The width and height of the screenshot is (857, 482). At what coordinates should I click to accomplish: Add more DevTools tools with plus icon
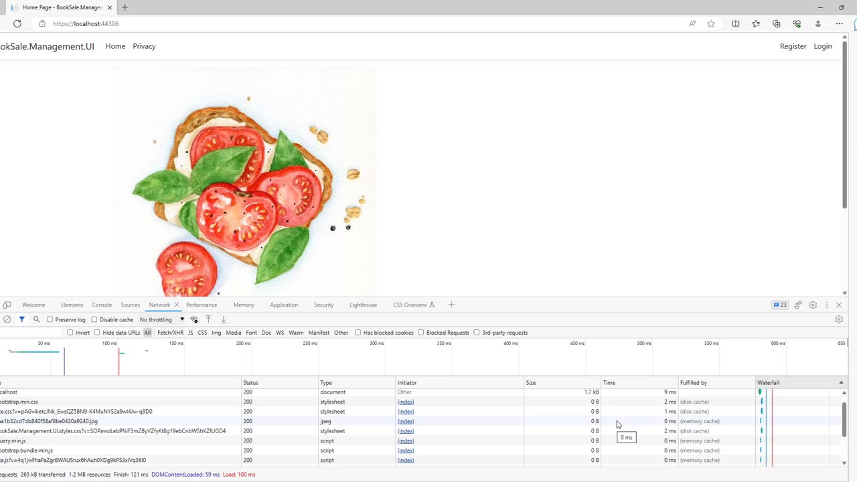tap(451, 305)
